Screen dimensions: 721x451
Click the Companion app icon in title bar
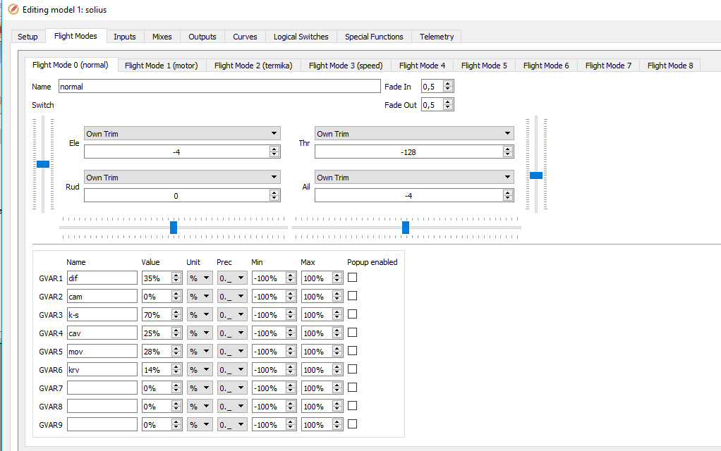coord(12,11)
